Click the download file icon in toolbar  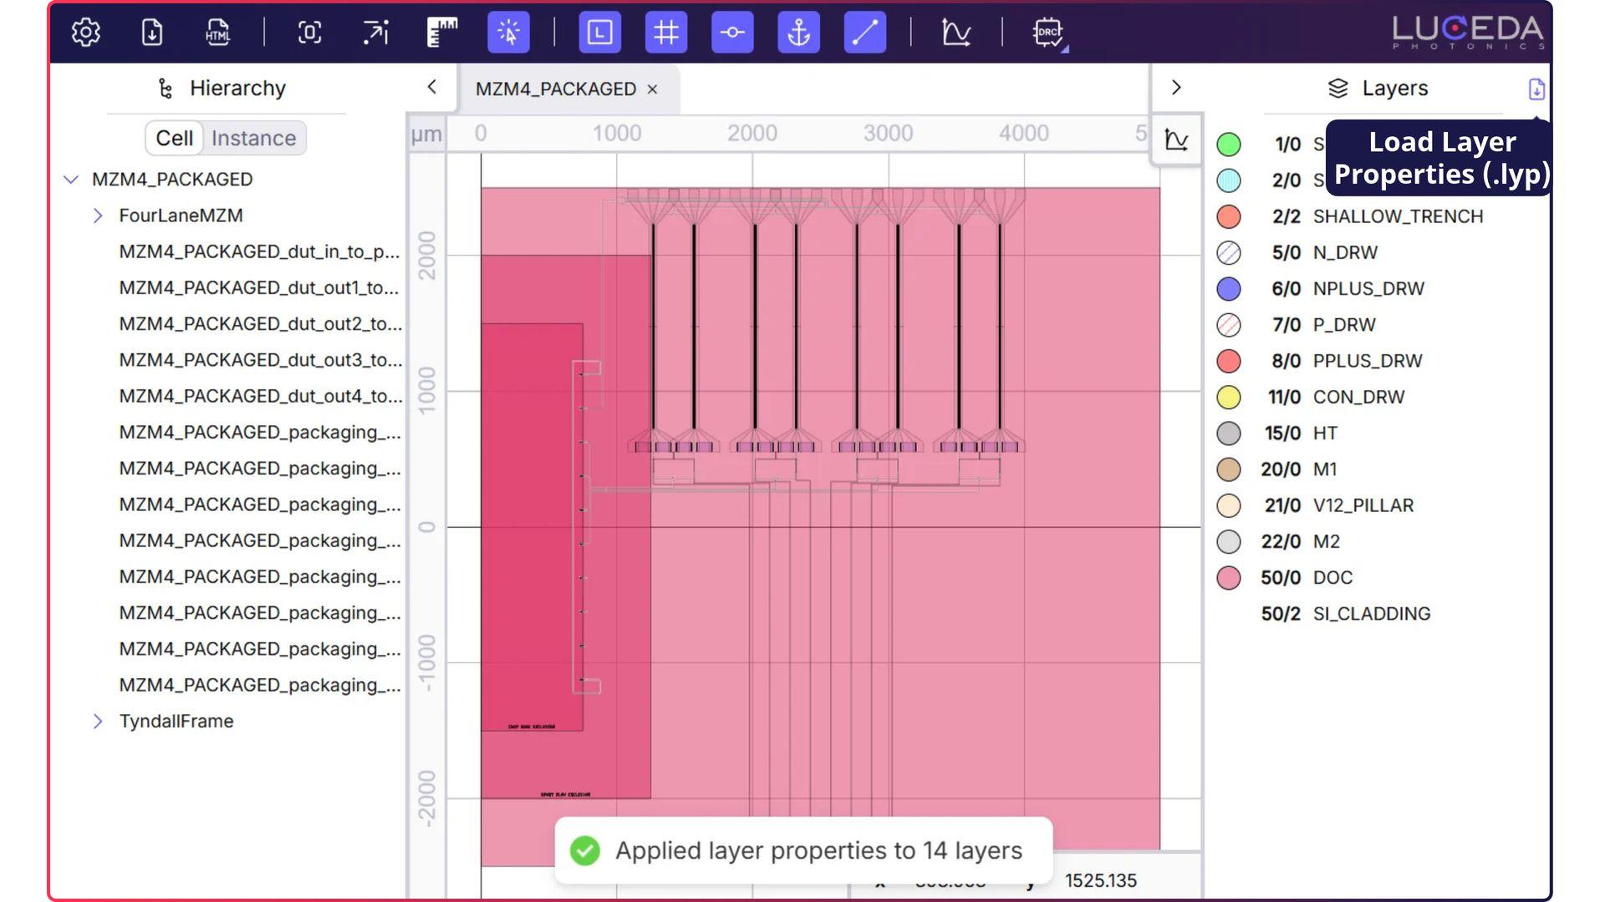151,33
